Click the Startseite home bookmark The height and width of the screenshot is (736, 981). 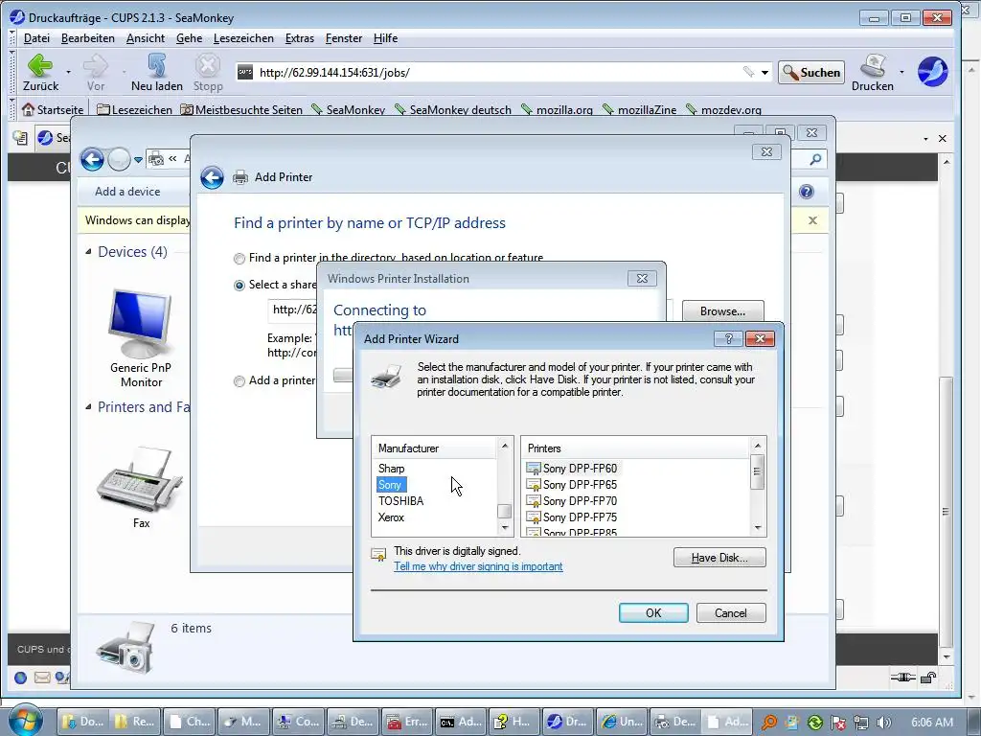pyautogui.click(x=53, y=109)
